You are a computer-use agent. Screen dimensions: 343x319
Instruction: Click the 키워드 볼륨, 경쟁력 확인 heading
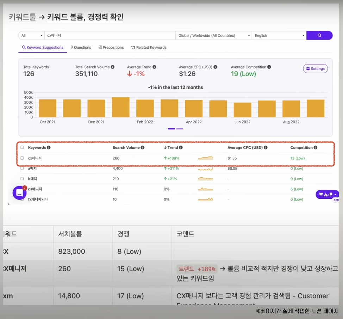[x=86, y=17]
